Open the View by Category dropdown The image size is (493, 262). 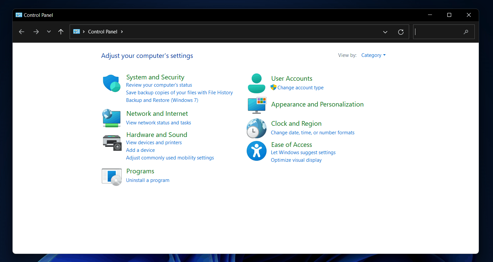[373, 55]
